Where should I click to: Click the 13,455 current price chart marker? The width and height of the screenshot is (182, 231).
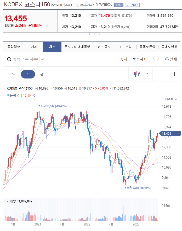(170, 133)
